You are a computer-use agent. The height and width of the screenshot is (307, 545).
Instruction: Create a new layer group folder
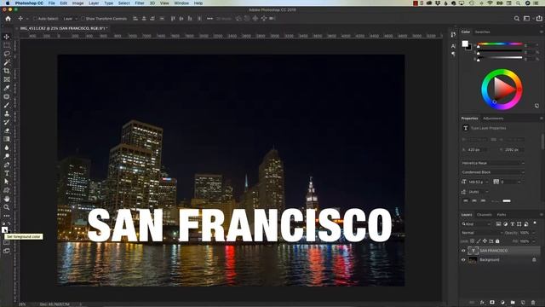point(513,302)
